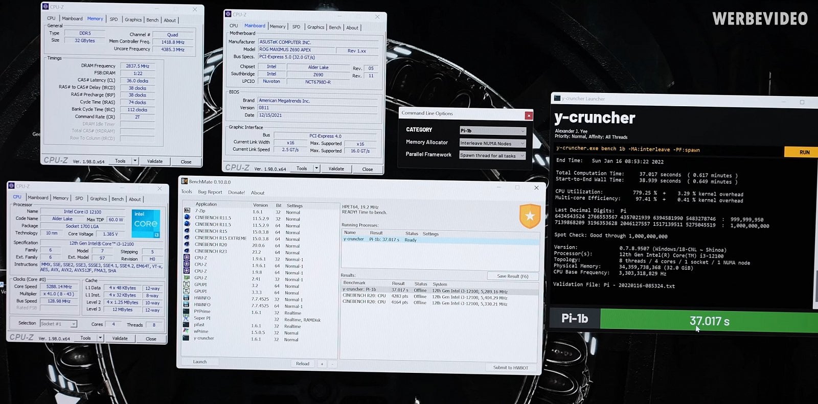Select the GPUPI 3.3.3 pi icon

coord(187,291)
